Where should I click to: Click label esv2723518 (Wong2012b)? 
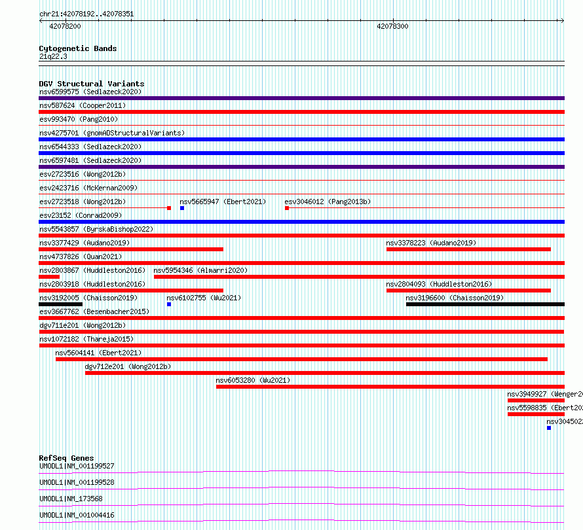coord(83,202)
